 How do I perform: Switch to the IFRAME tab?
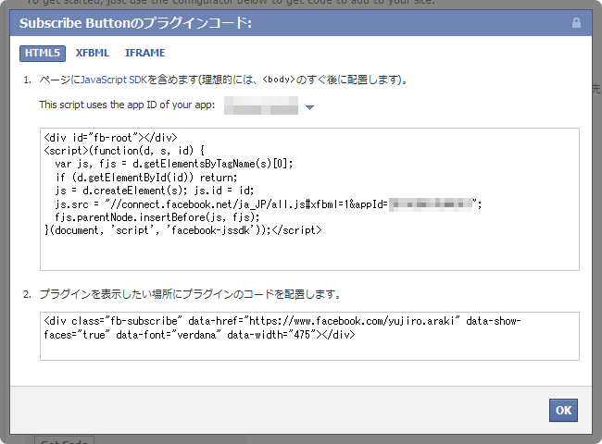click(144, 53)
